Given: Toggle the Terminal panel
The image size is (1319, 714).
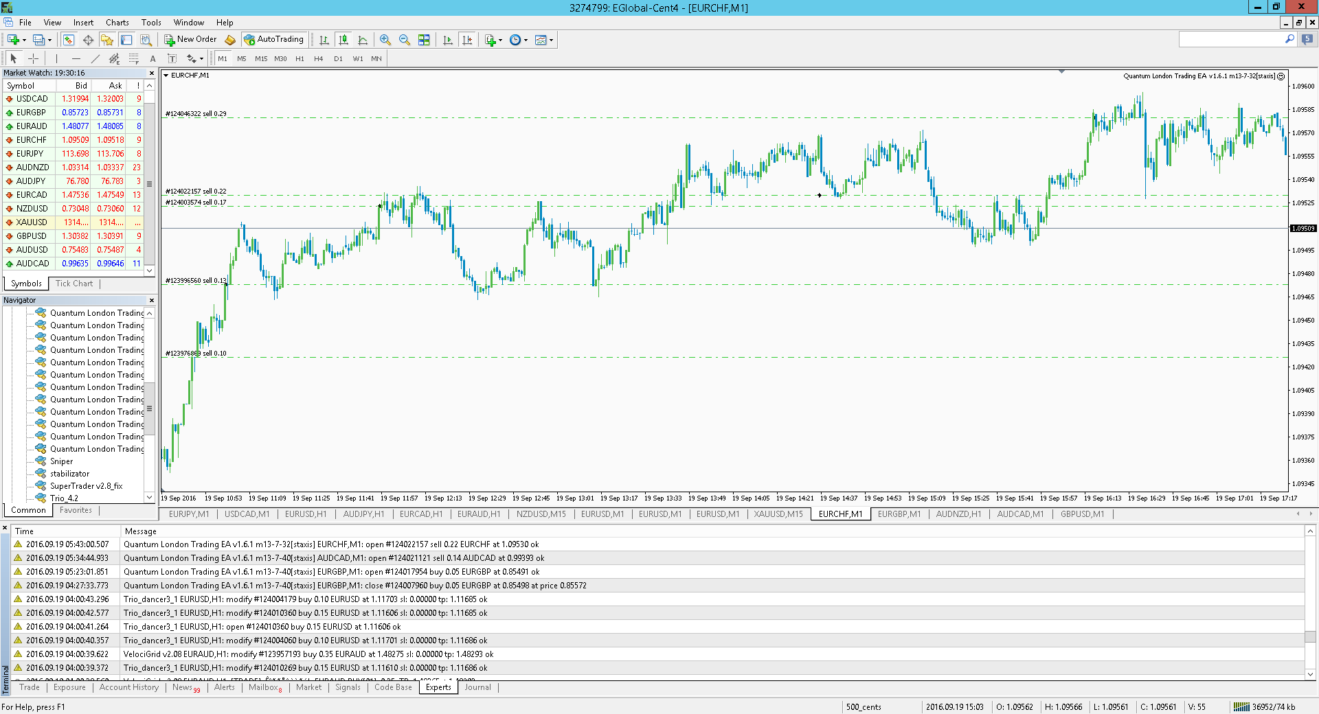Looking at the screenshot, I should 126,40.
